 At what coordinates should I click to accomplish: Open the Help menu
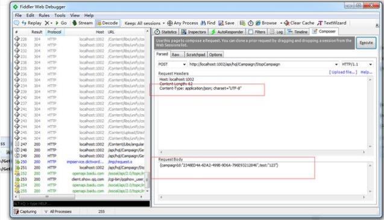89,15
